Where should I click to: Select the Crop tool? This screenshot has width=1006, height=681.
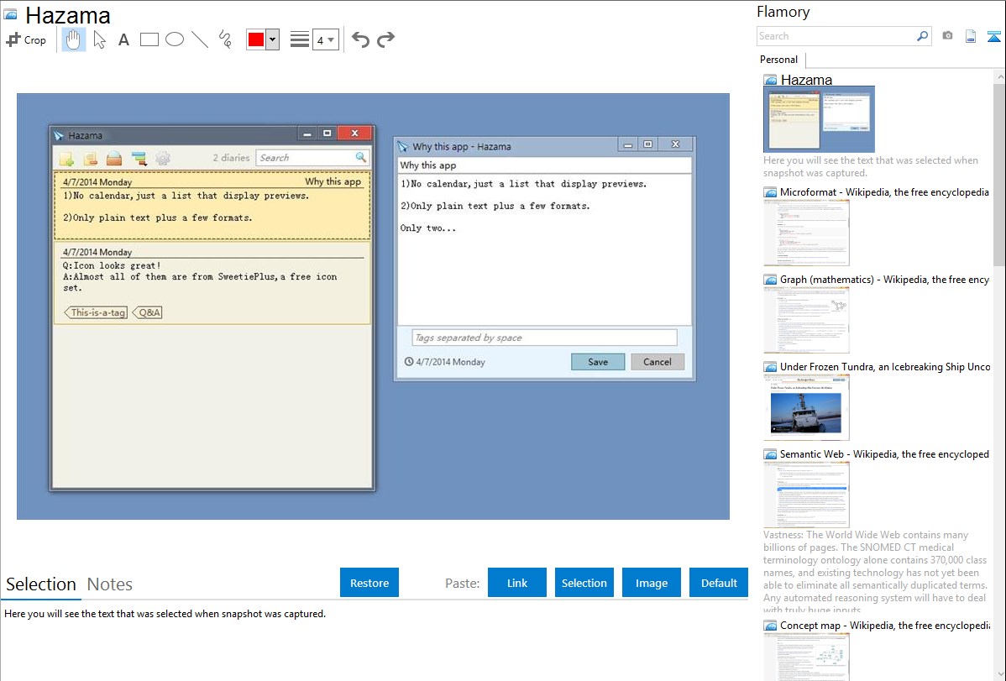click(26, 39)
